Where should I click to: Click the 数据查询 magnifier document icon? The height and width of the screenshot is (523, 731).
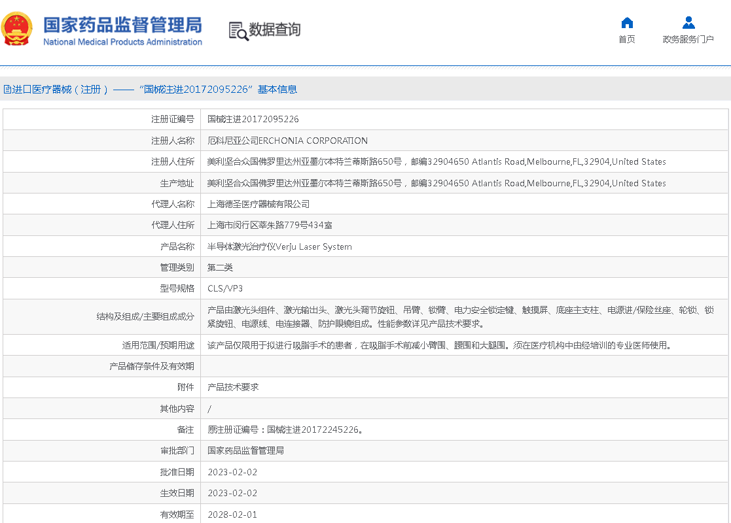coord(238,31)
